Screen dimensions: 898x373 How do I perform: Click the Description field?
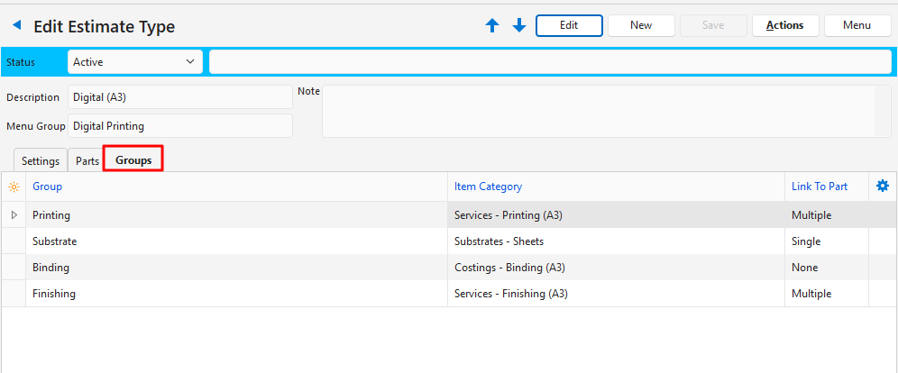click(x=180, y=97)
